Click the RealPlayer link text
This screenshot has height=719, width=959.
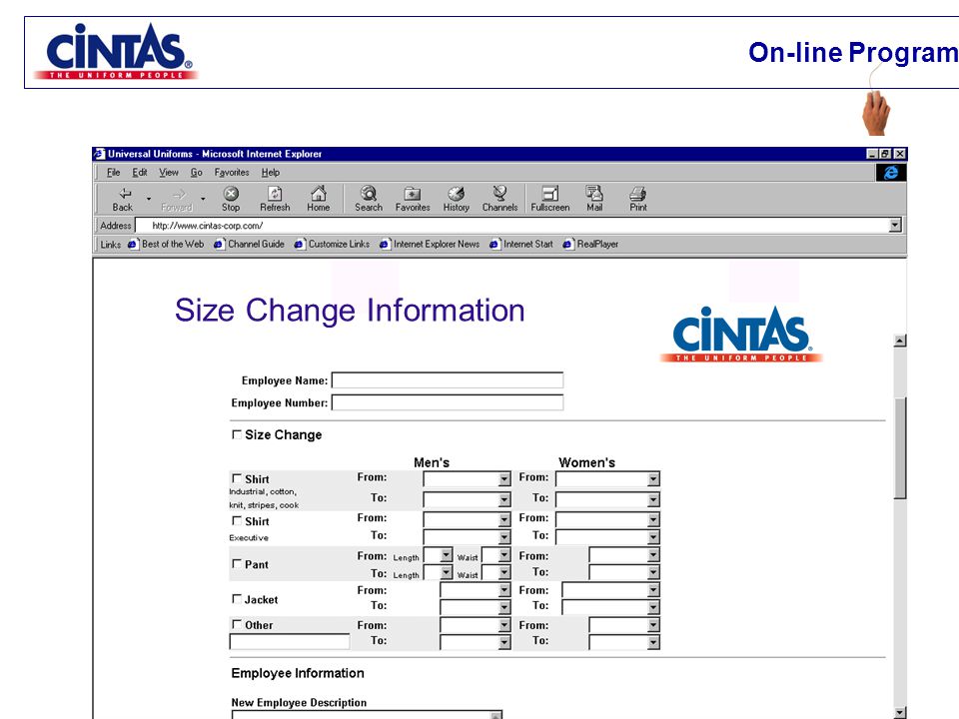click(597, 244)
